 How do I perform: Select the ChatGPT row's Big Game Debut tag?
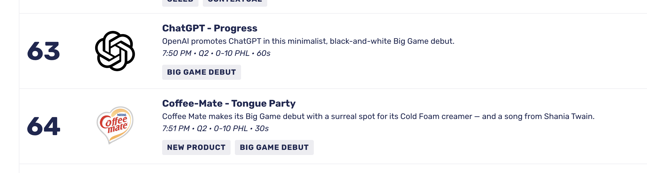[x=201, y=72]
